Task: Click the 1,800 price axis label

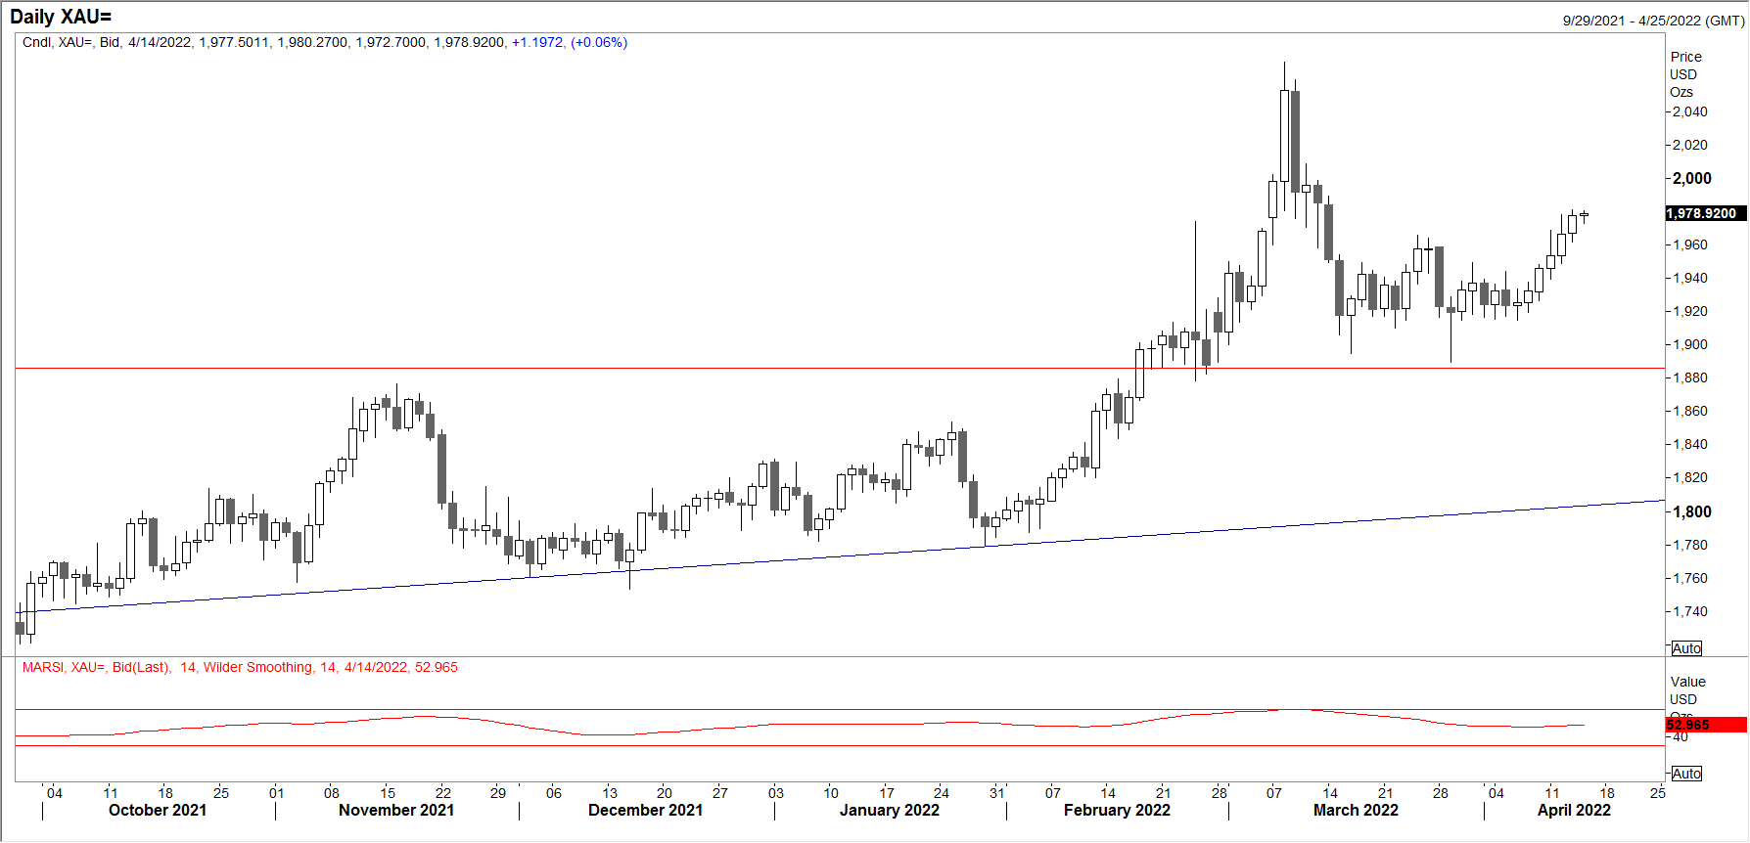Action: click(x=1691, y=511)
